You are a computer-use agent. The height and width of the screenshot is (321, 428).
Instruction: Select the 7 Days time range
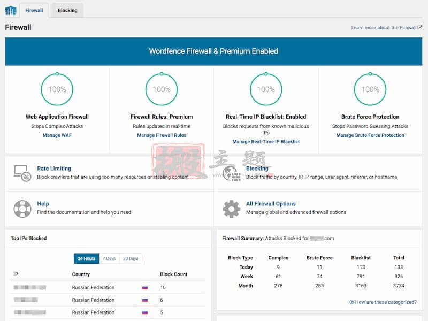click(109, 258)
